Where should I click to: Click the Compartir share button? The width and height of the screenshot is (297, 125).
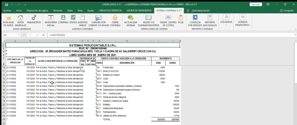click(x=287, y=11)
